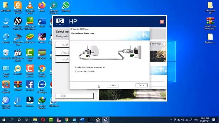Screen dimensions: 219x123
Task: Open the Windows Start menu
Action: [4, 120]
